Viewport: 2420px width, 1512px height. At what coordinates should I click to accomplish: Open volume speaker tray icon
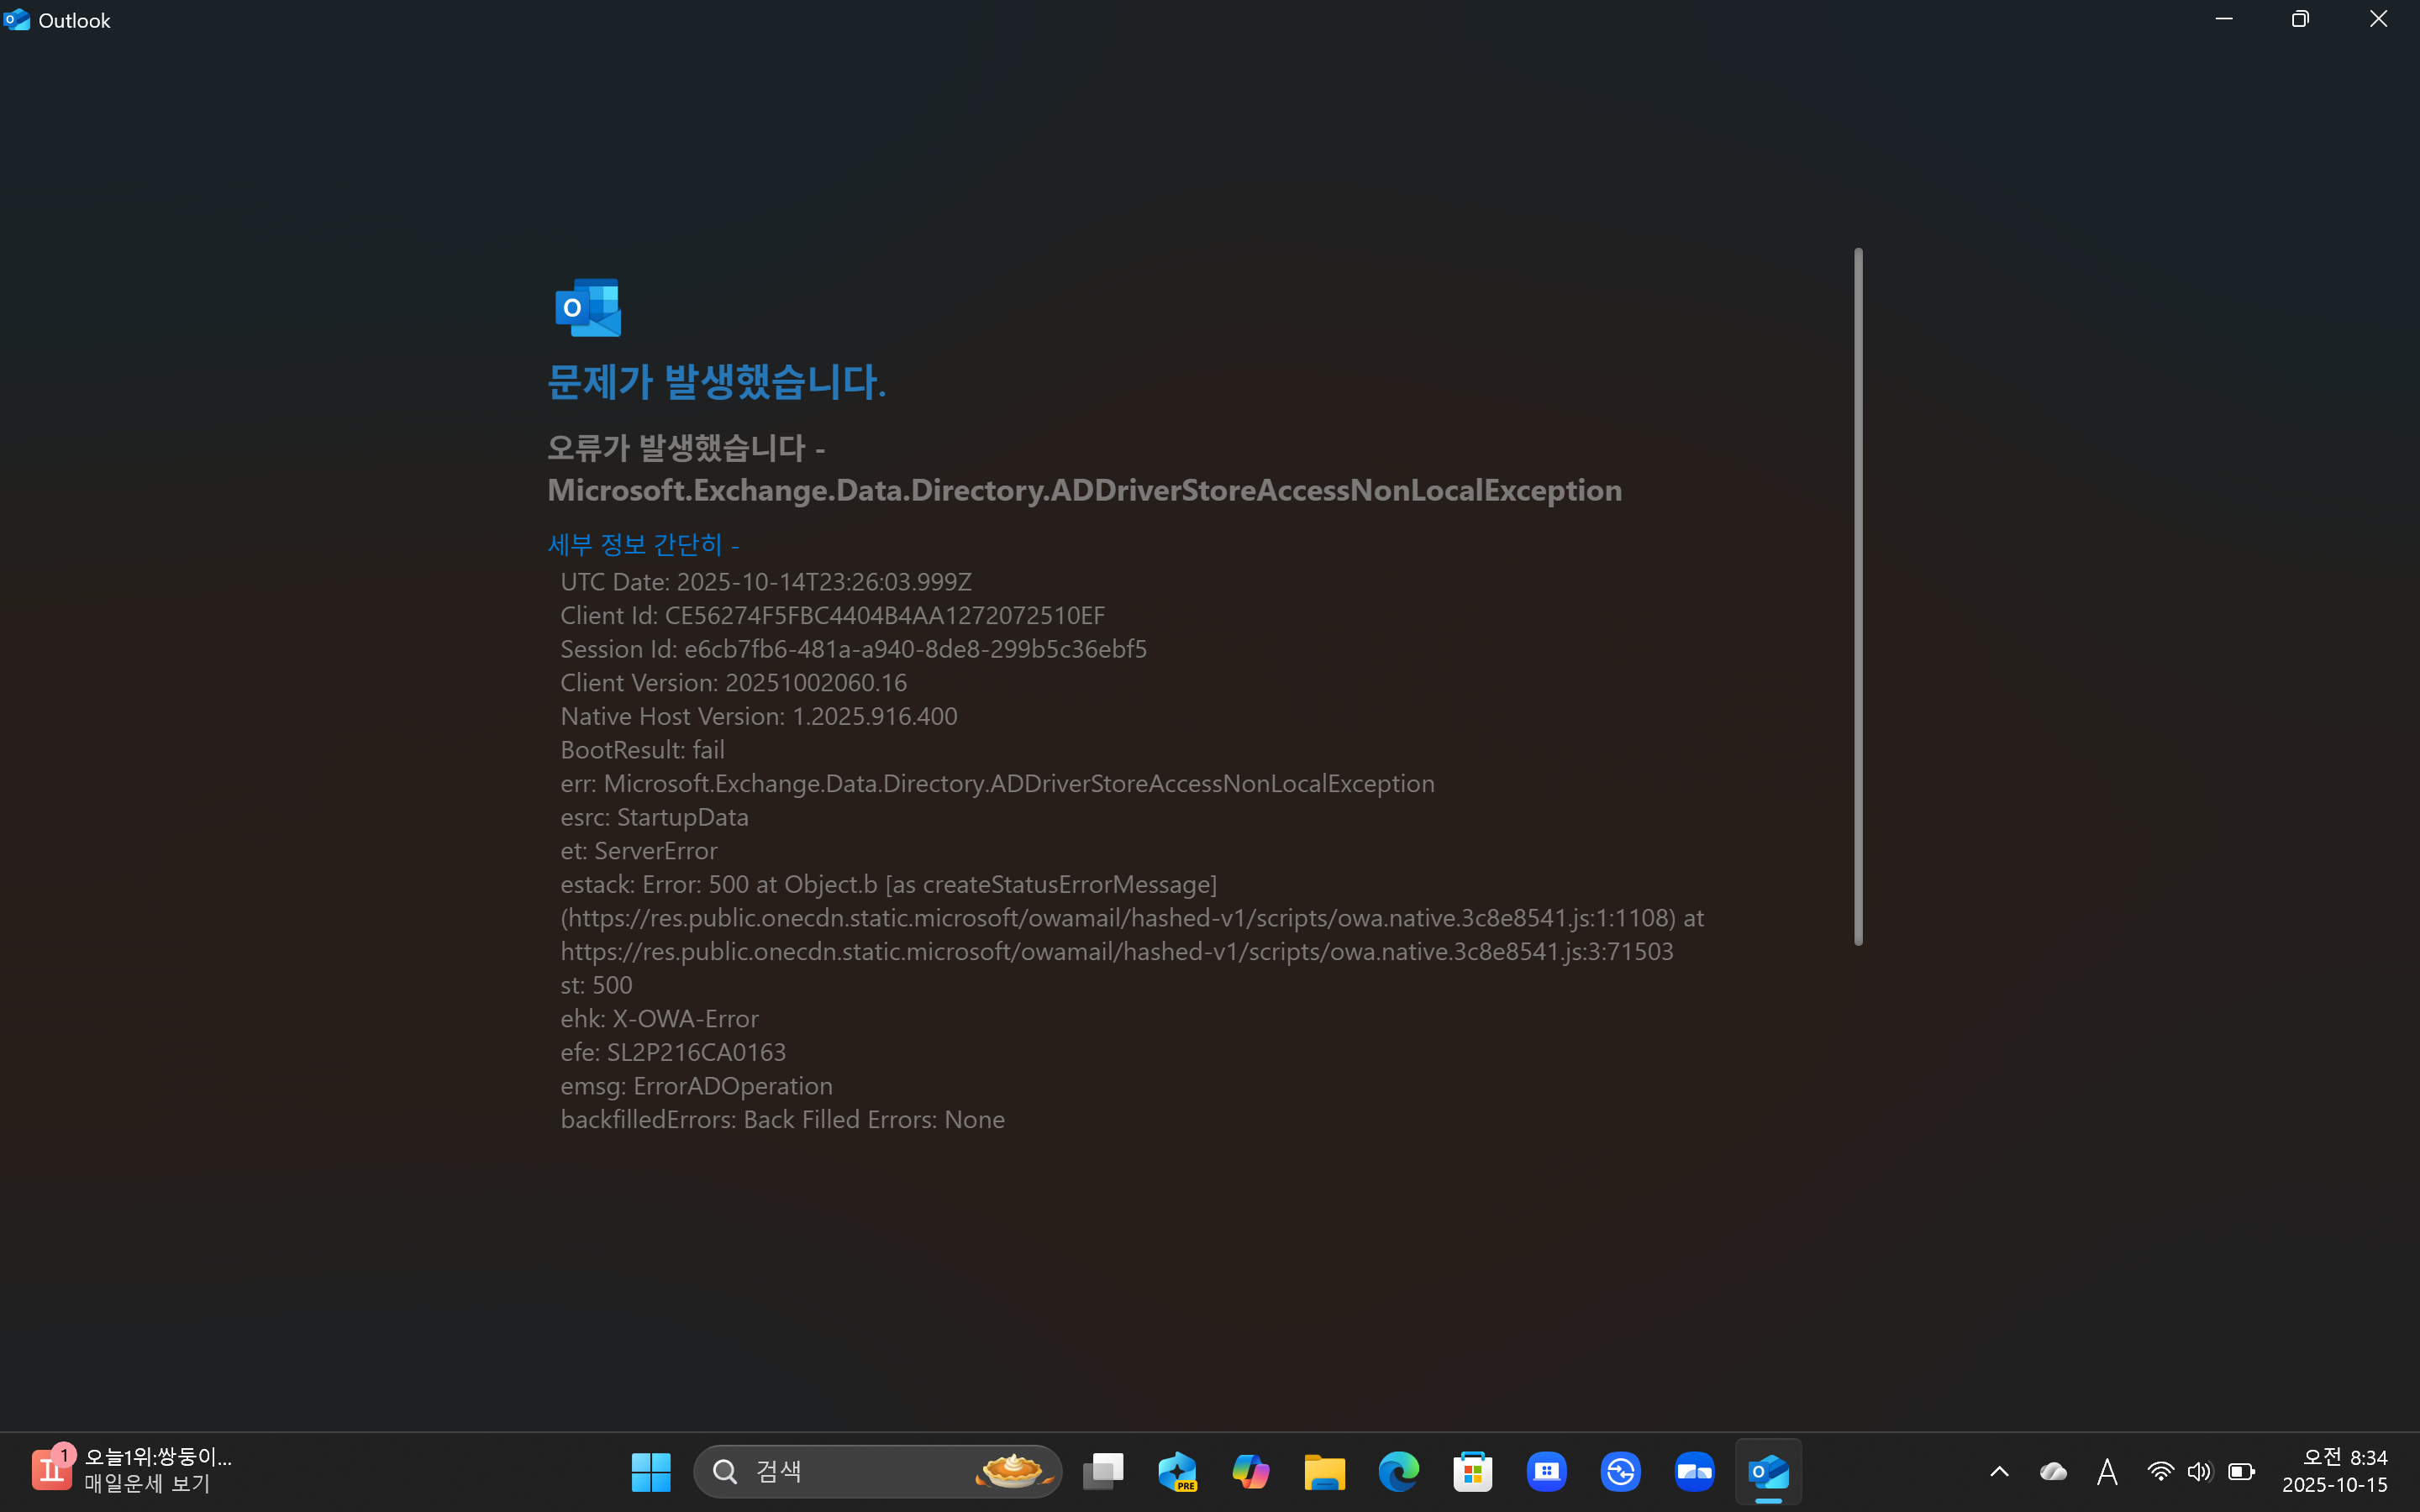click(x=2199, y=1471)
